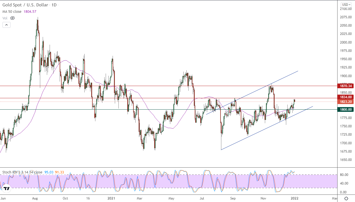Click the Jul label on time axis
The height and width of the screenshot is (202, 355).
coord(202,198)
